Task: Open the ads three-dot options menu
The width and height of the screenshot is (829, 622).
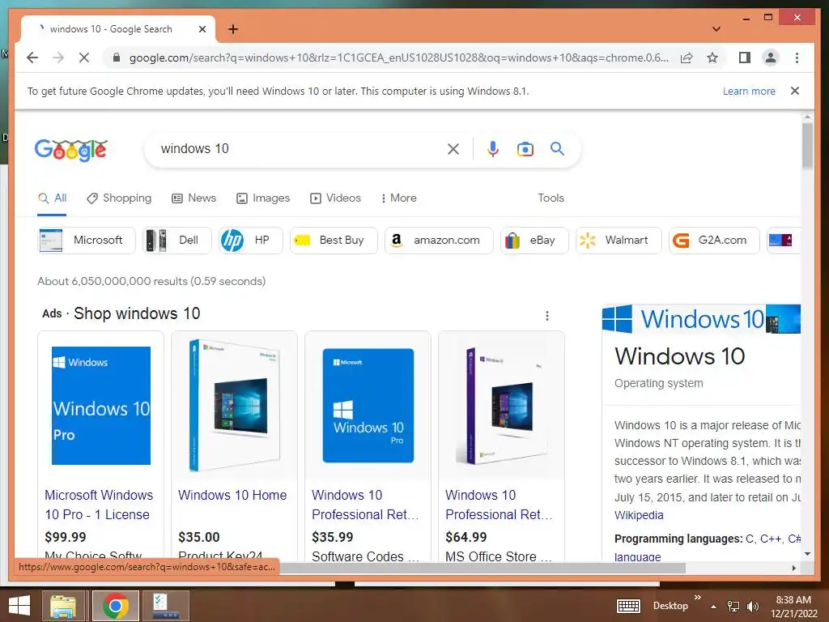Action: tap(547, 316)
